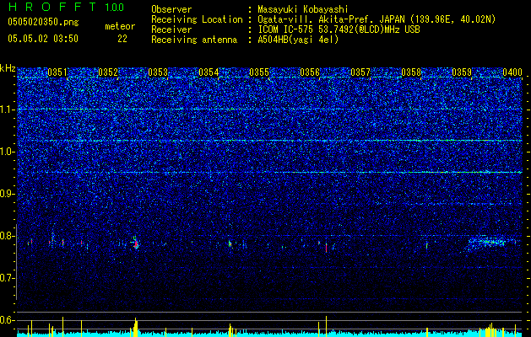Click the kHz axis unit label
Image resolution: width=531 pixels, height=337 pixels.
(x=8, y=68)
